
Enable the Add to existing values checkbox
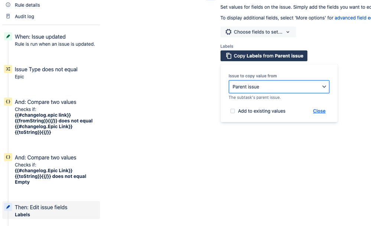(233, 111)
